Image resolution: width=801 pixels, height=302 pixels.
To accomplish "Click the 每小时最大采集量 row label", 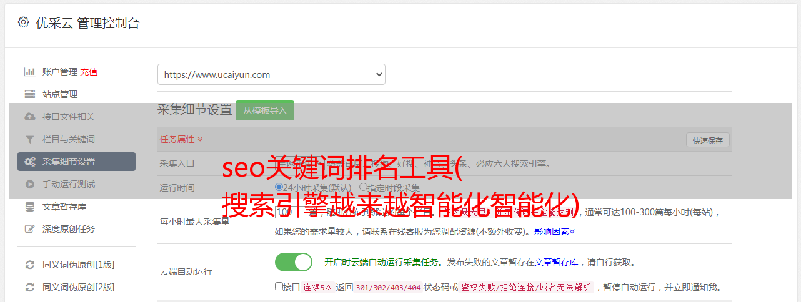I will click(195, 222).
